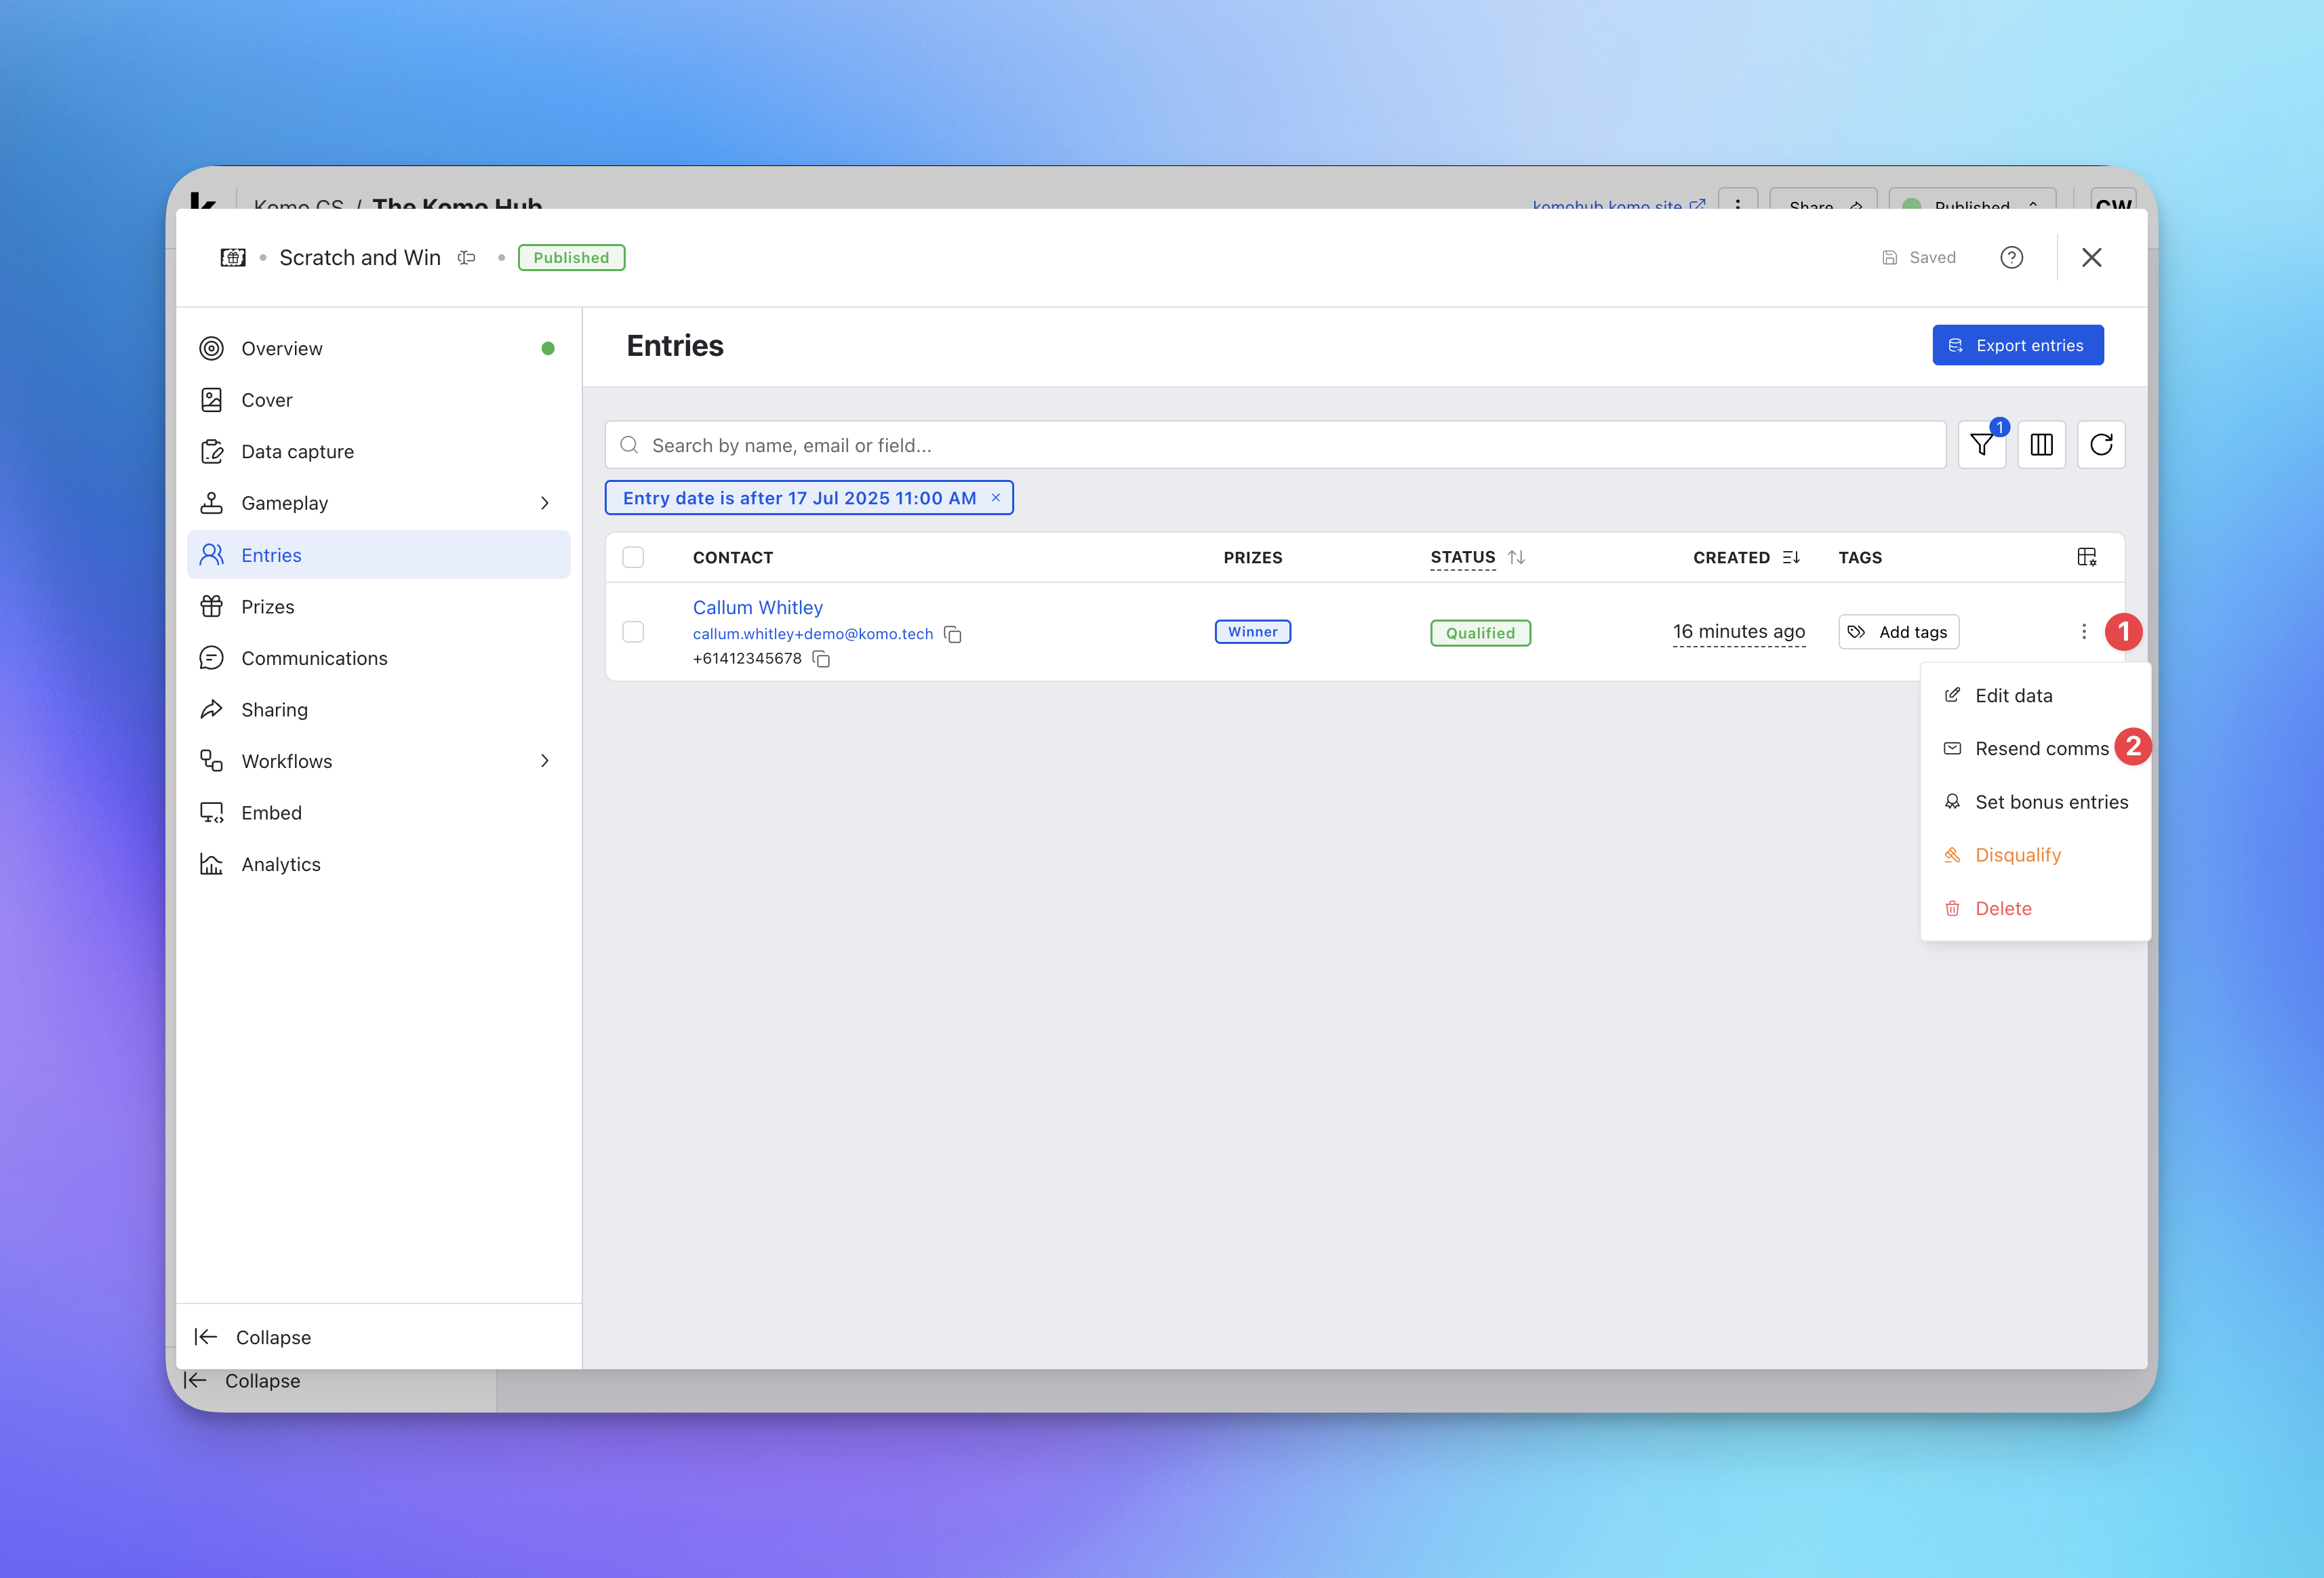Click the Export entries button

tap(2017, 345)
